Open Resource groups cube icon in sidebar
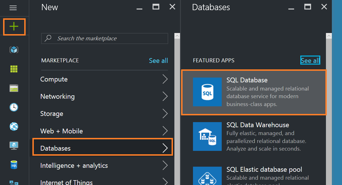Image resolution: width=342 pixels, height=185 pixels. [x=14, y=50]
